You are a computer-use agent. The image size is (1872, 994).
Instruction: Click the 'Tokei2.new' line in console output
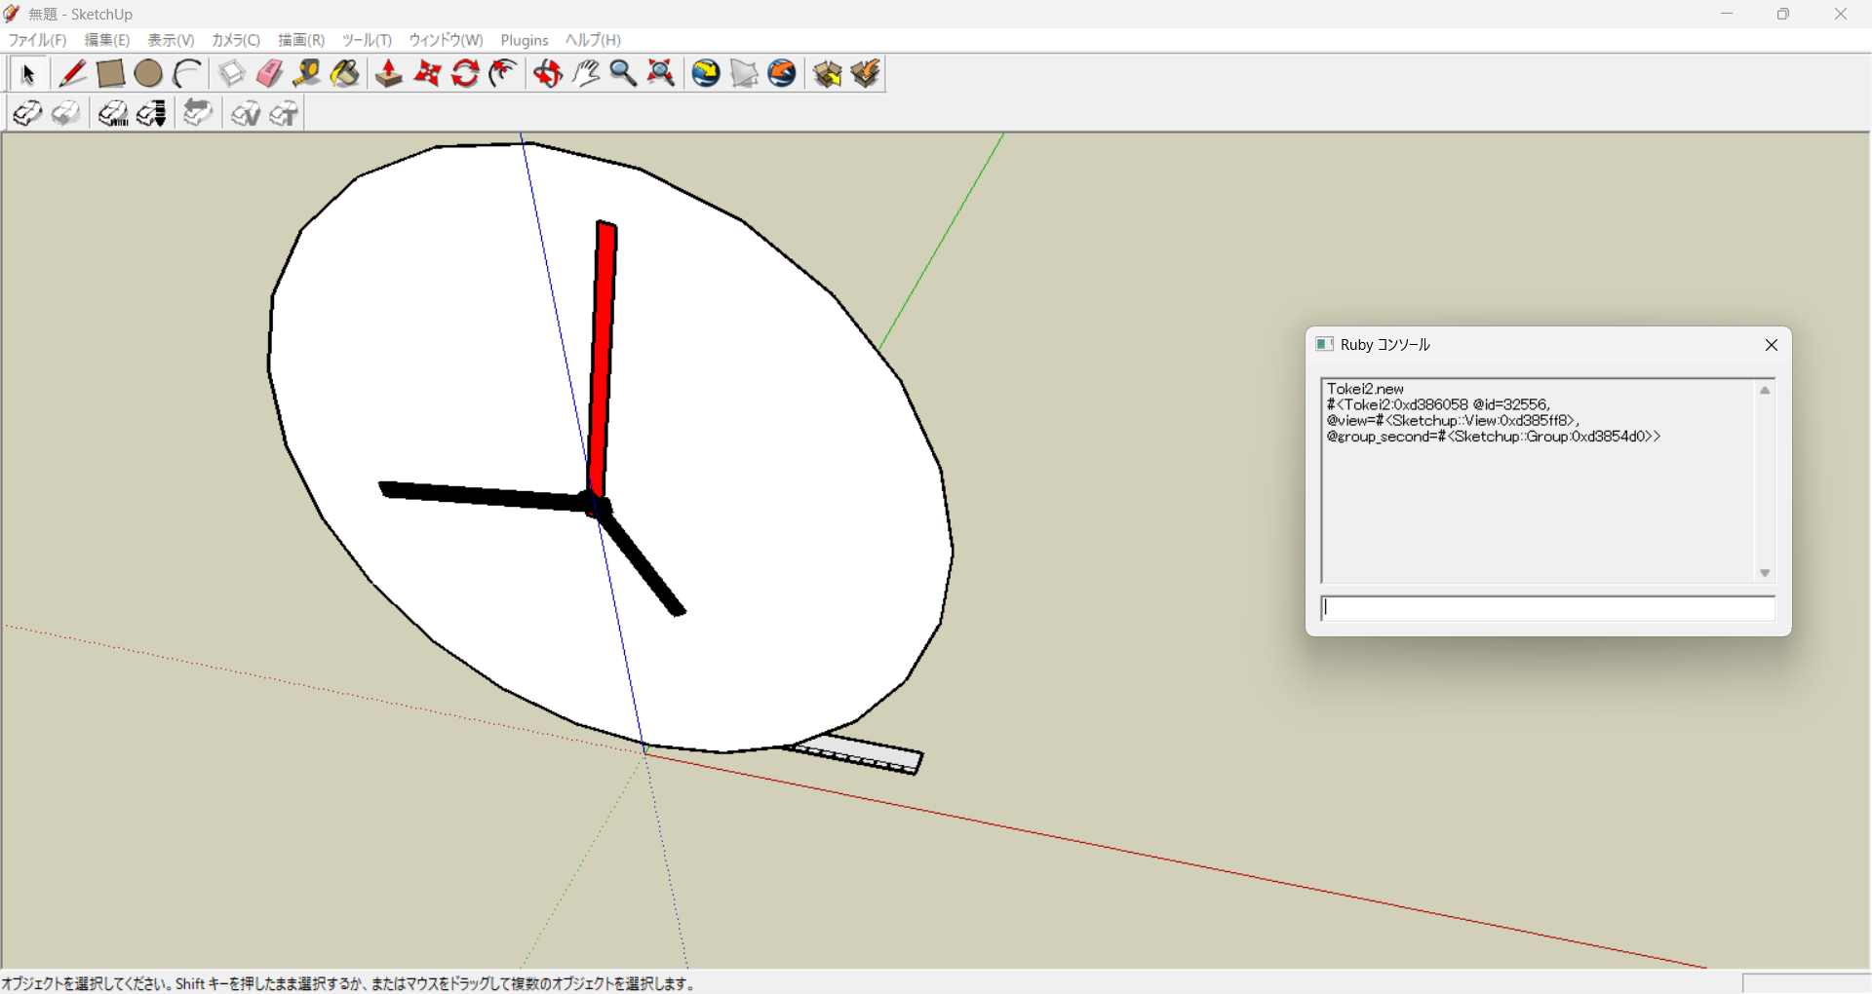point(1365,389)
